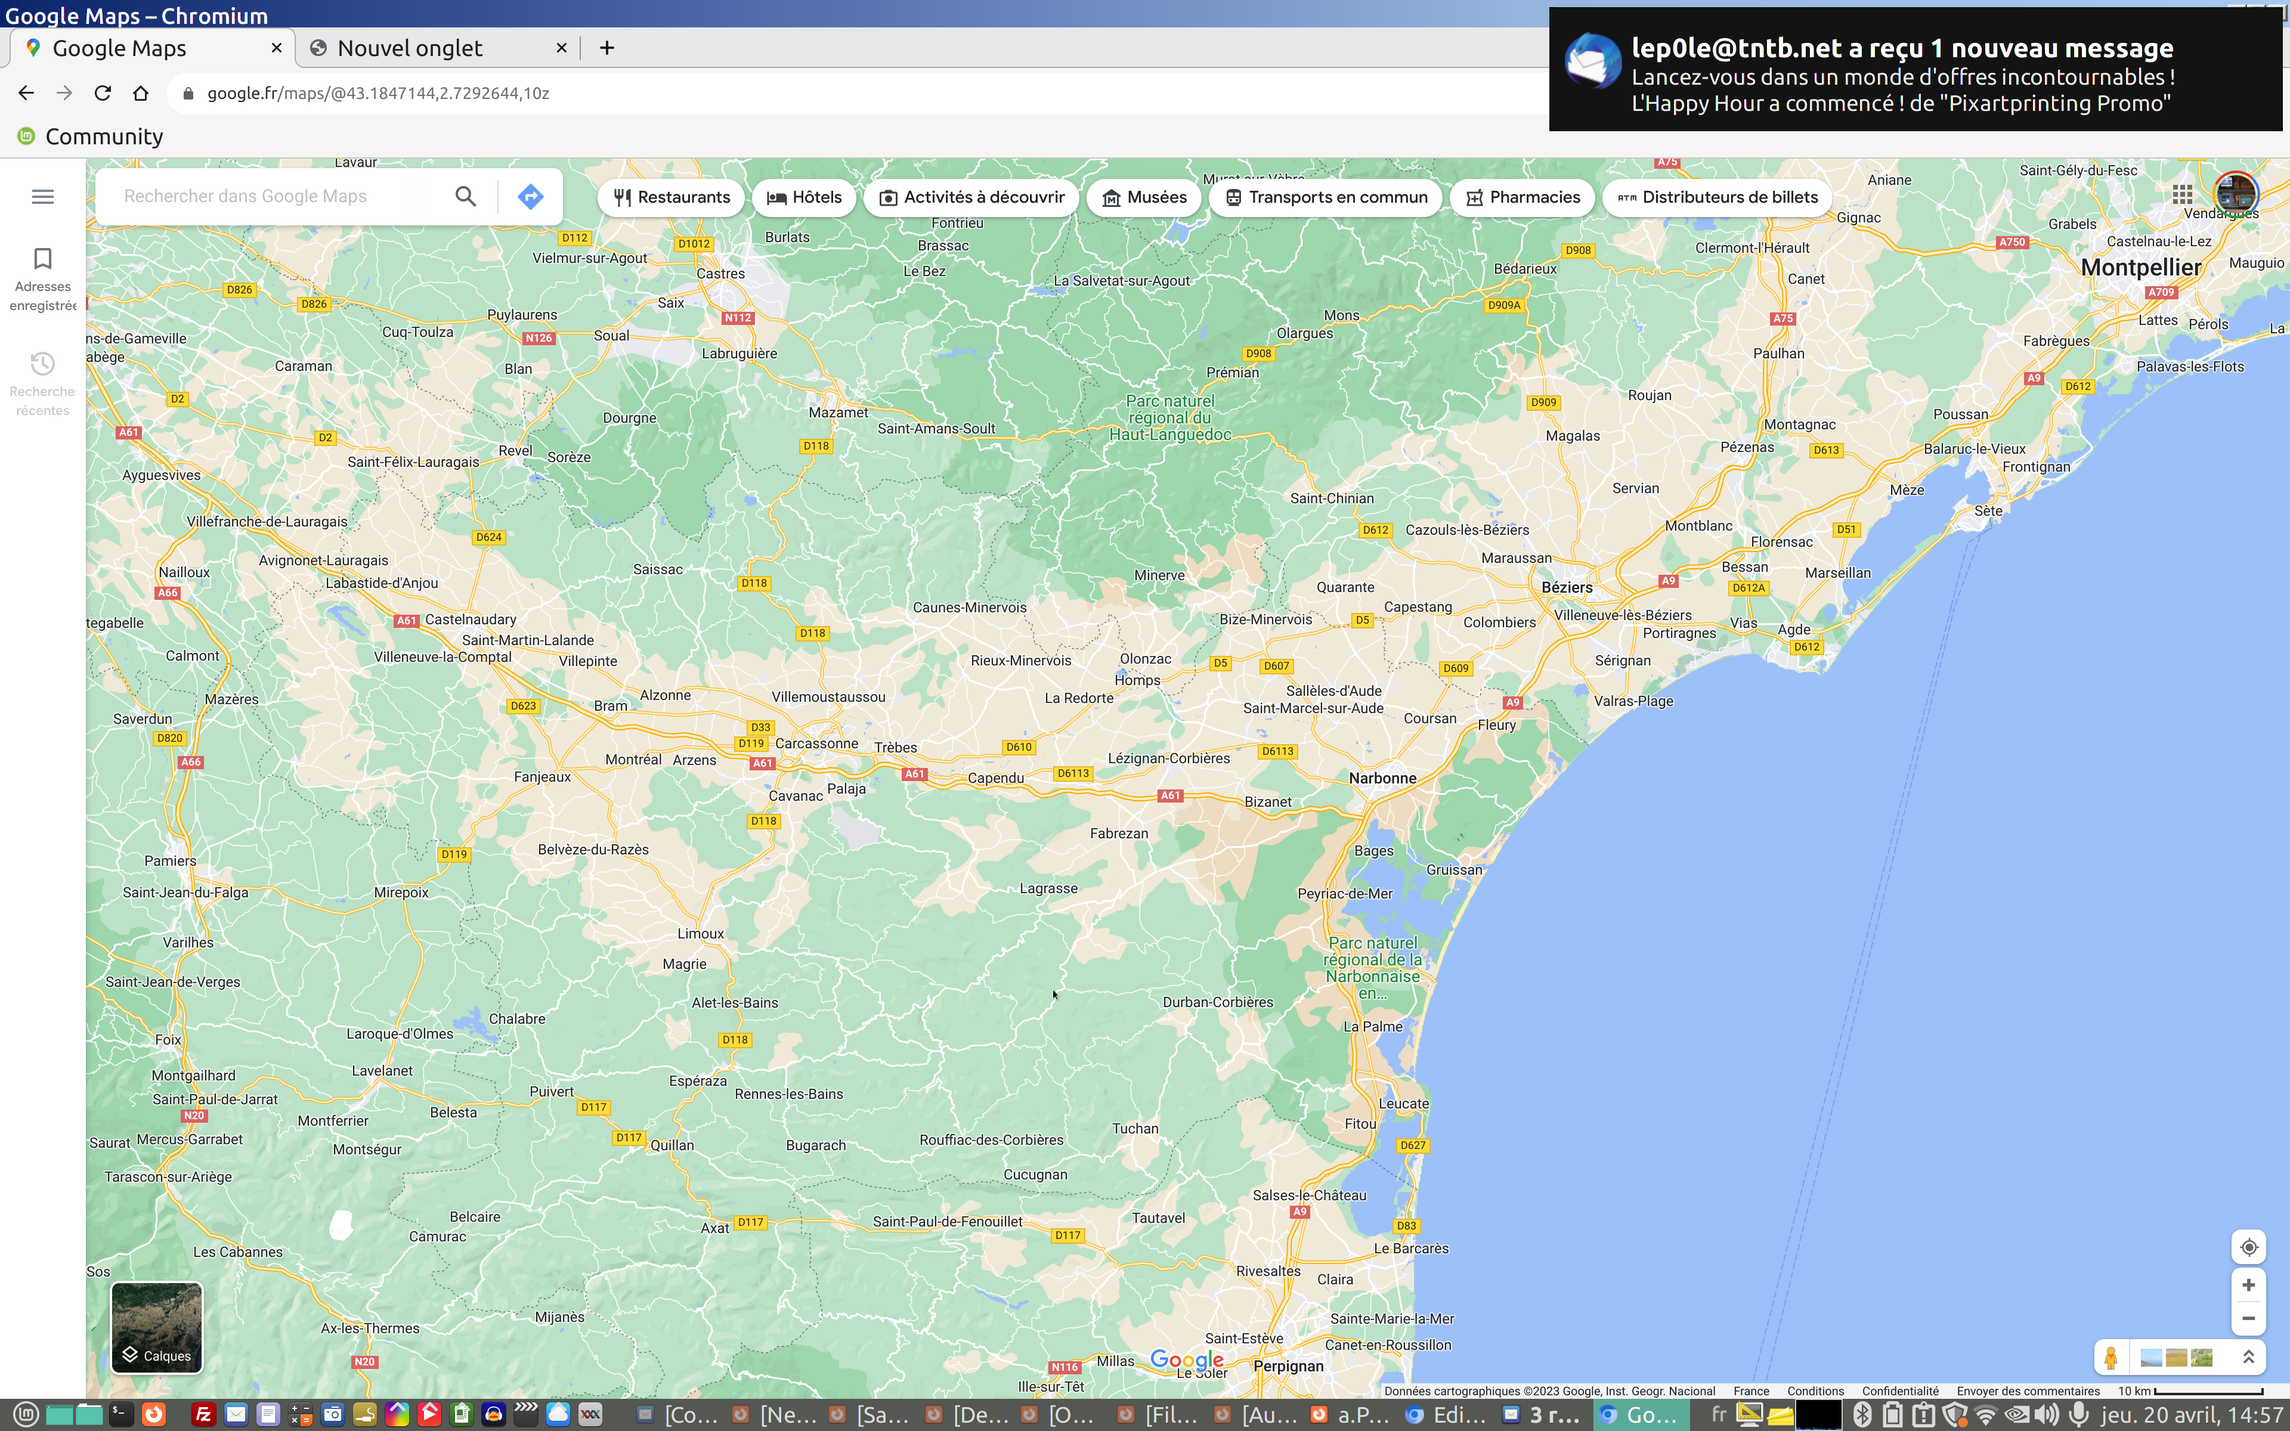Screen dimensions: 2290x1431
Task: Open recent searches (Recherches récentes)
Action: pos(42,383)
